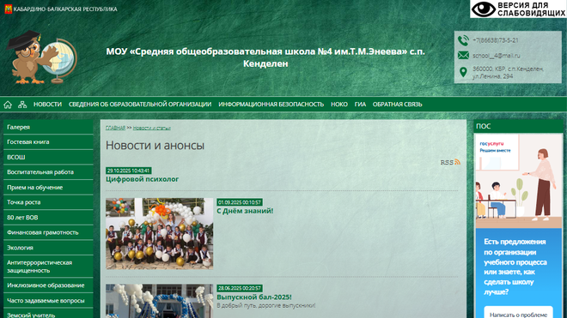Click the school address text ул.Ленина, 294
This screenshot has height=318, width=567.
point(492,76)
